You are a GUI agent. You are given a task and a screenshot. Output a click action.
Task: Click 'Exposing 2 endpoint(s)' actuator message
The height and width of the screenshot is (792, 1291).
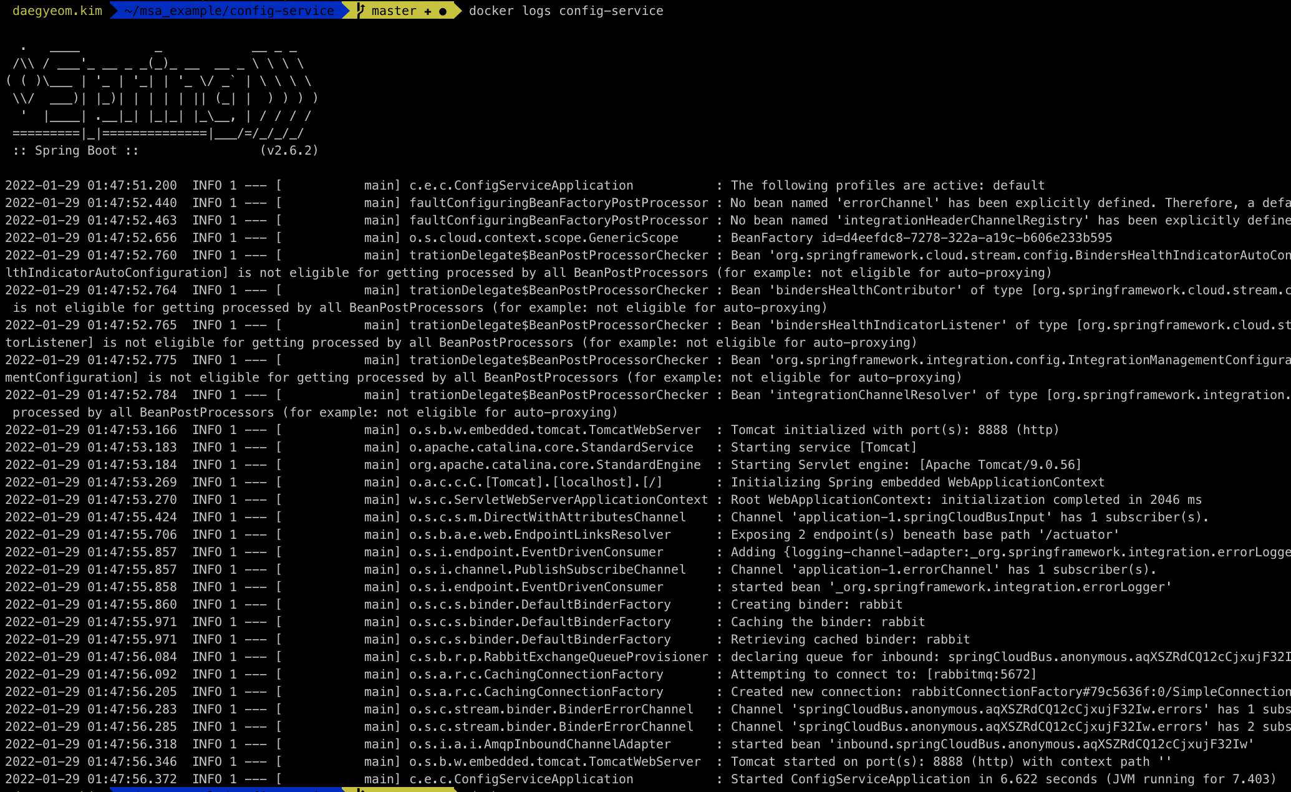(924, 534)
